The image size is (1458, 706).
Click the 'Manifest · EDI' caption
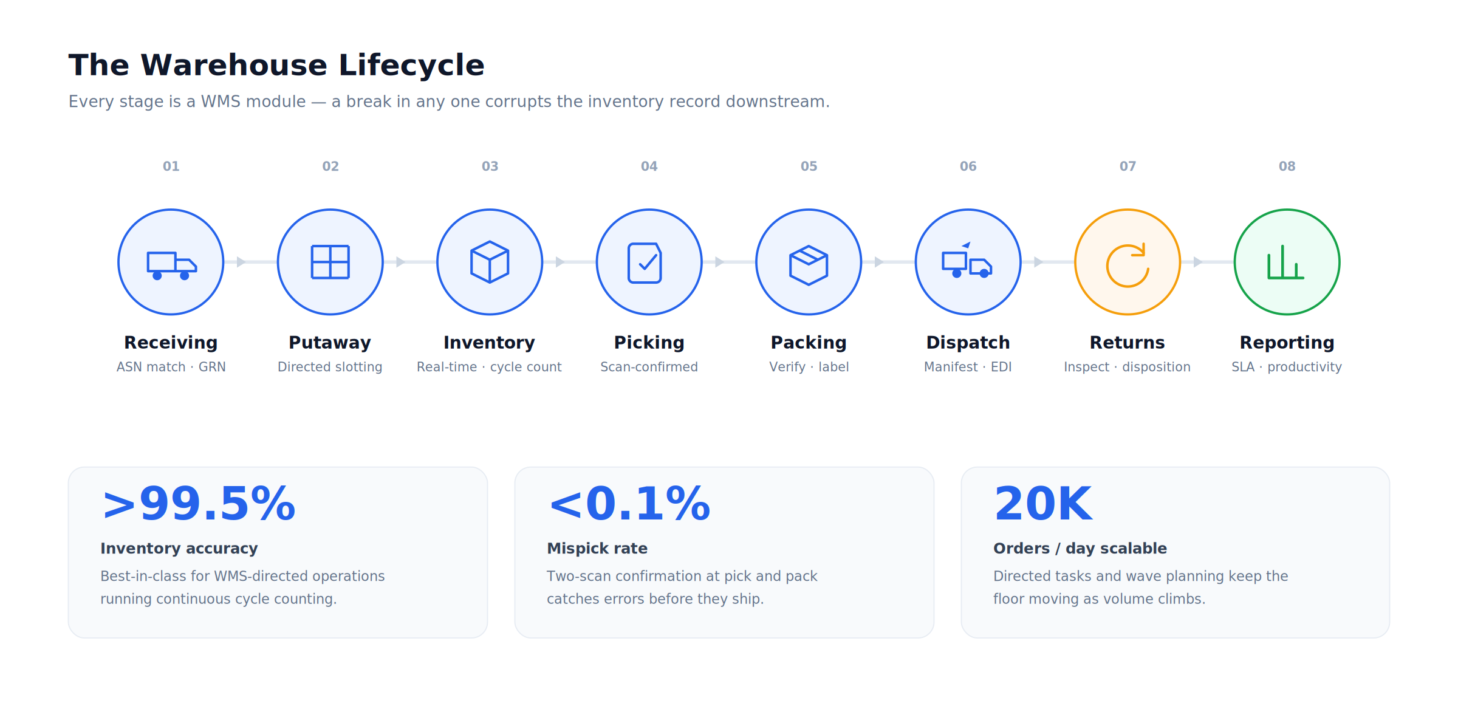968,367
